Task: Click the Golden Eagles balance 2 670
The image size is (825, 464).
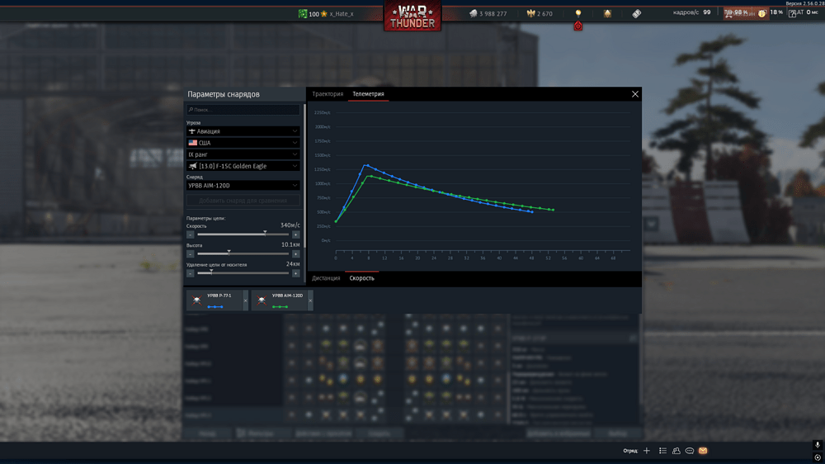Action: tap(540, 14)
